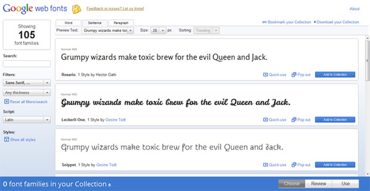Open Gesine Todt link under Snippet
This screenshot has height=191, width=370.
106,165
